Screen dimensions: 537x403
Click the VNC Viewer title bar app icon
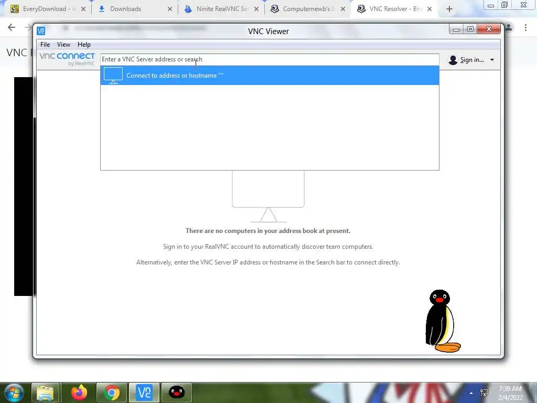tap(41, 31)
